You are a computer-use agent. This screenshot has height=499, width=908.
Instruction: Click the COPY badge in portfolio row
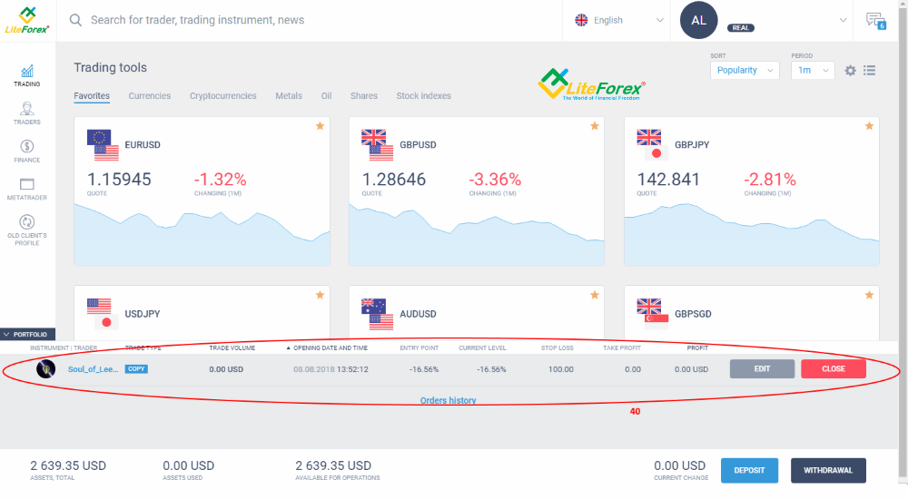pos(136,368)
